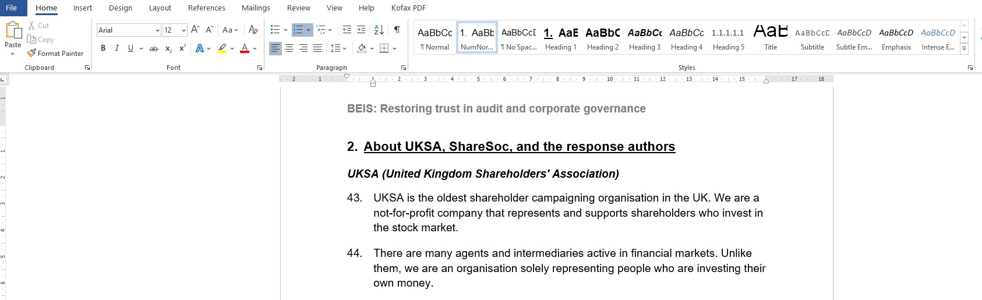Click the ruler tab selector corner
Screen dimensions: 982x300
[x=3, y=79]
